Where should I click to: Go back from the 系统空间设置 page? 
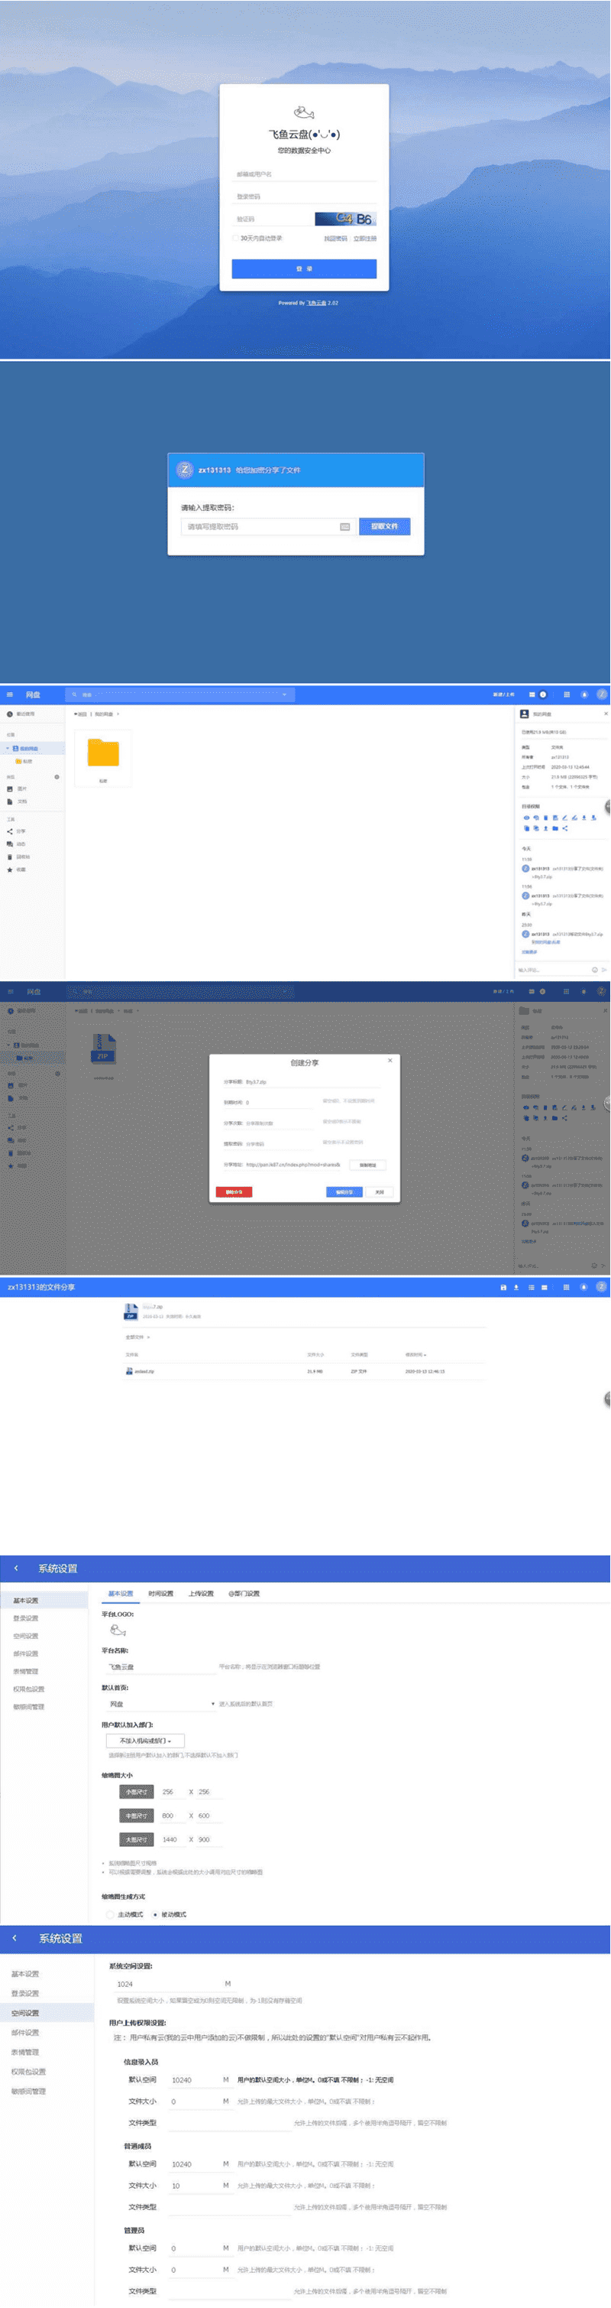tap(15, 1938)
